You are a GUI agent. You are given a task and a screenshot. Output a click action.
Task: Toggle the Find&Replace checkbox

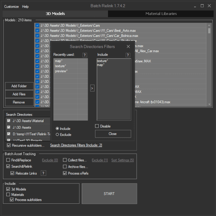(x=8, y=160)
